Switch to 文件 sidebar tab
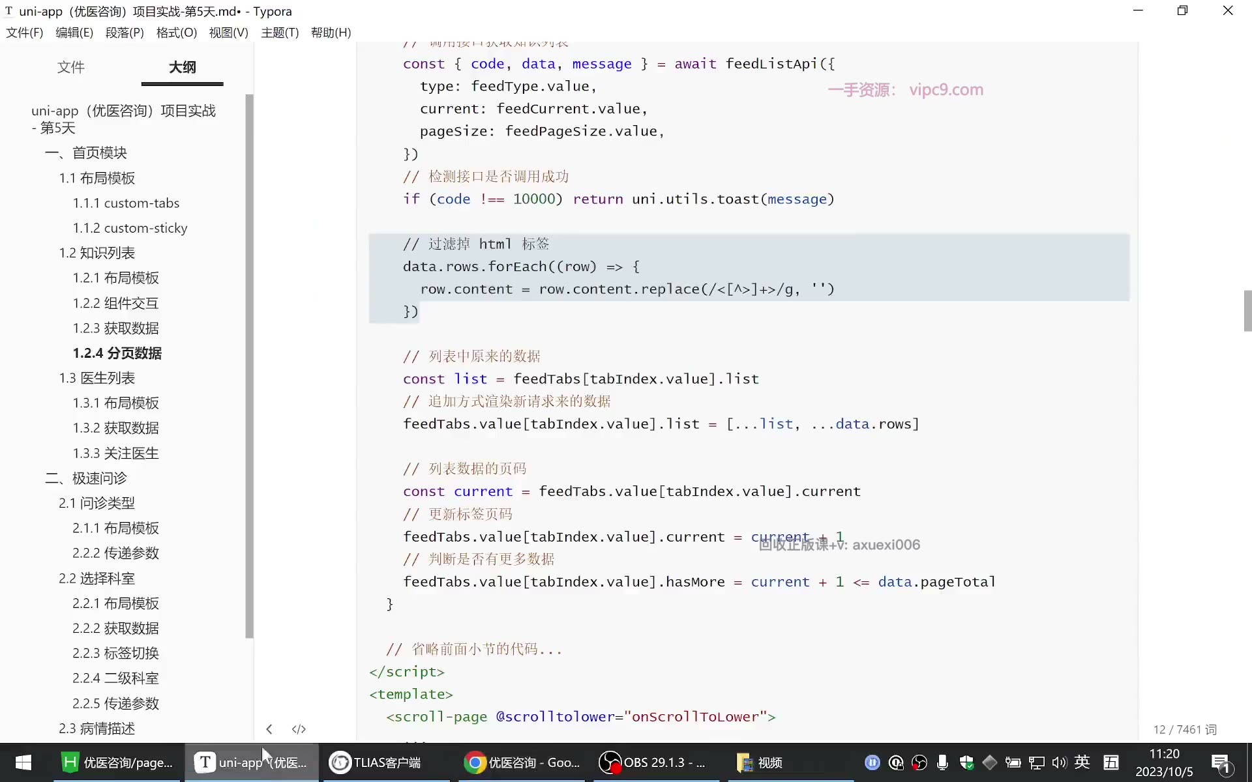This screenshot has height=782, width=1252. pos(71,67)
